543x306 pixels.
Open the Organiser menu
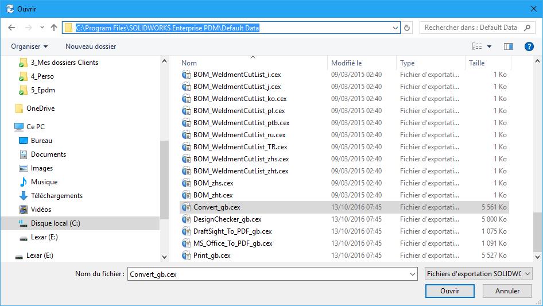click(x=29, y=47)
